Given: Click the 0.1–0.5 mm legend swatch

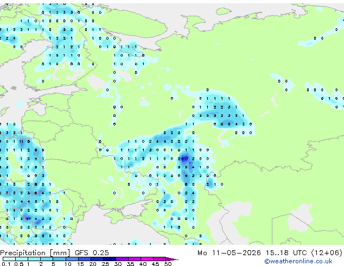Looking at the screenshot, I should pyautogui.click(x=9, y=259).
